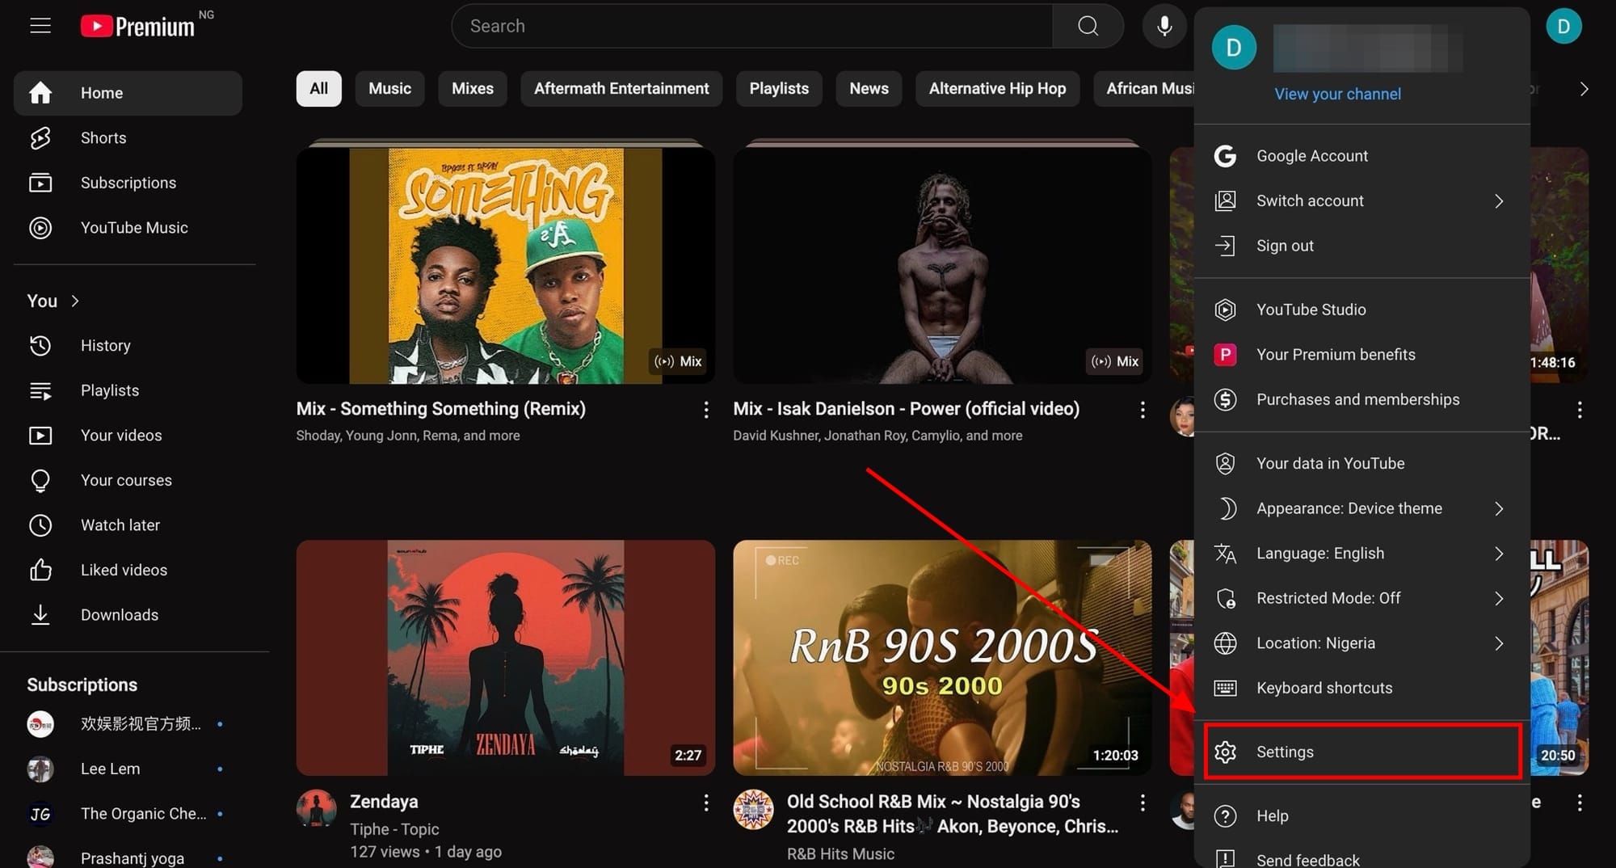Expand the You section

coord(53,301)
